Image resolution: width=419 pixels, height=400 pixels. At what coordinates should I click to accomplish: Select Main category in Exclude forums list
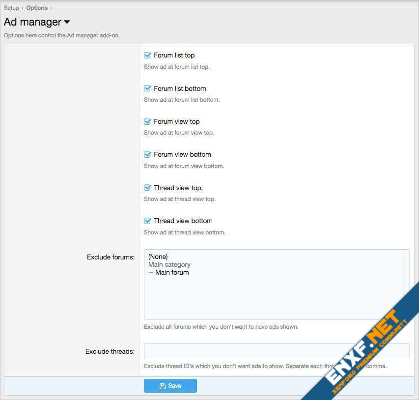tap(169, 264)
